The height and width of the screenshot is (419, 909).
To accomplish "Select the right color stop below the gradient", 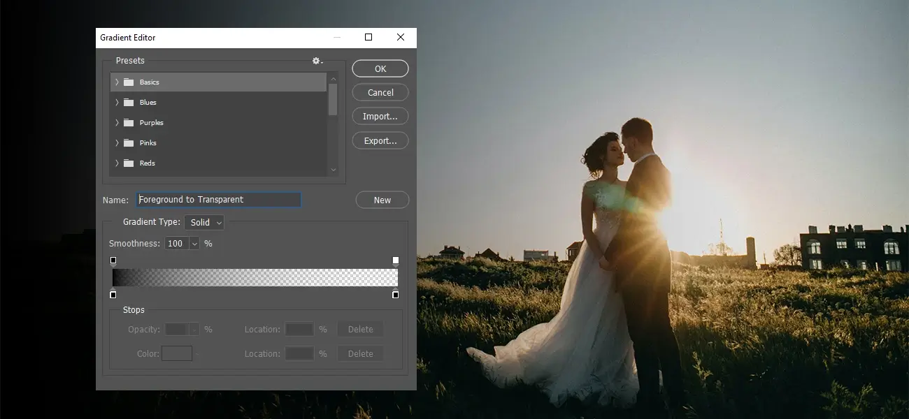I will 395,295.
